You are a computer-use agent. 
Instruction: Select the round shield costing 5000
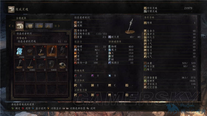coord(52,65)
